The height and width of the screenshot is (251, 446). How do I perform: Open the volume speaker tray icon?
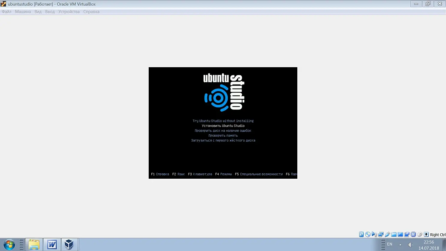pos(410,245)
